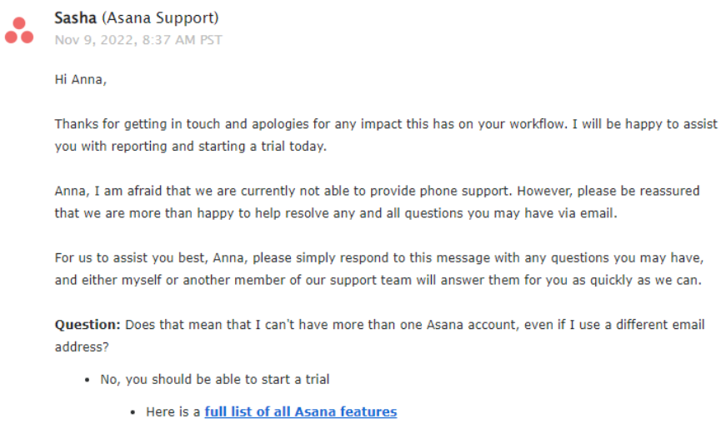The width and height of the screenshot is (721, 424).
Task: Click the text 'No, you should be able to start a trial'
Action: coord(215,380)
